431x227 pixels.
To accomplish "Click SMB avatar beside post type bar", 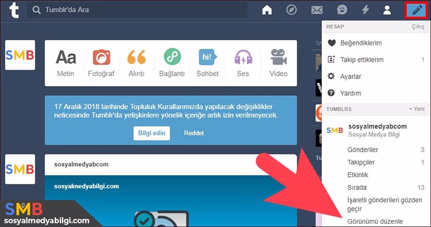I will (20, 55).
